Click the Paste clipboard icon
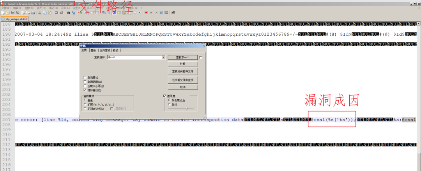The height and width of the screenshot is (171, 421). 50,12
